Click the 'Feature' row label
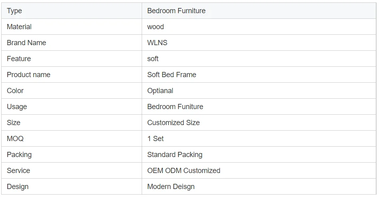Screen dimensions: 379x199 click(x=19, y=59)
